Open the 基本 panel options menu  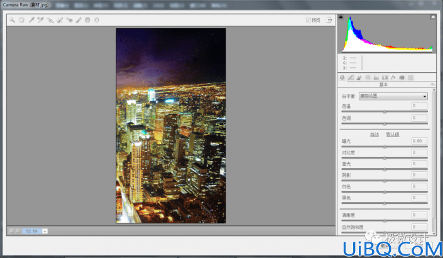pos(432,84)
